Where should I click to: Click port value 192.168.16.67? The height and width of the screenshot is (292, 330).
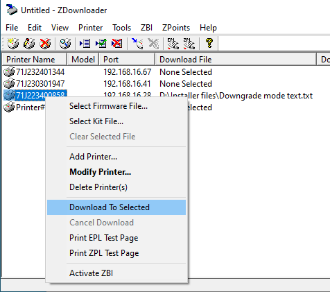point(127,72)
